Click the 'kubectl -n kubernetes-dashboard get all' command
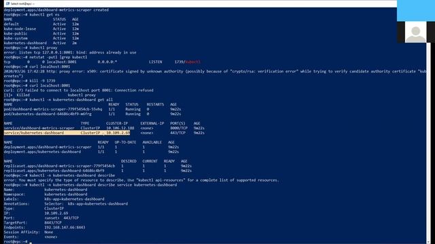The width and height of the screenshot is (435, 244). pos(71,100)
